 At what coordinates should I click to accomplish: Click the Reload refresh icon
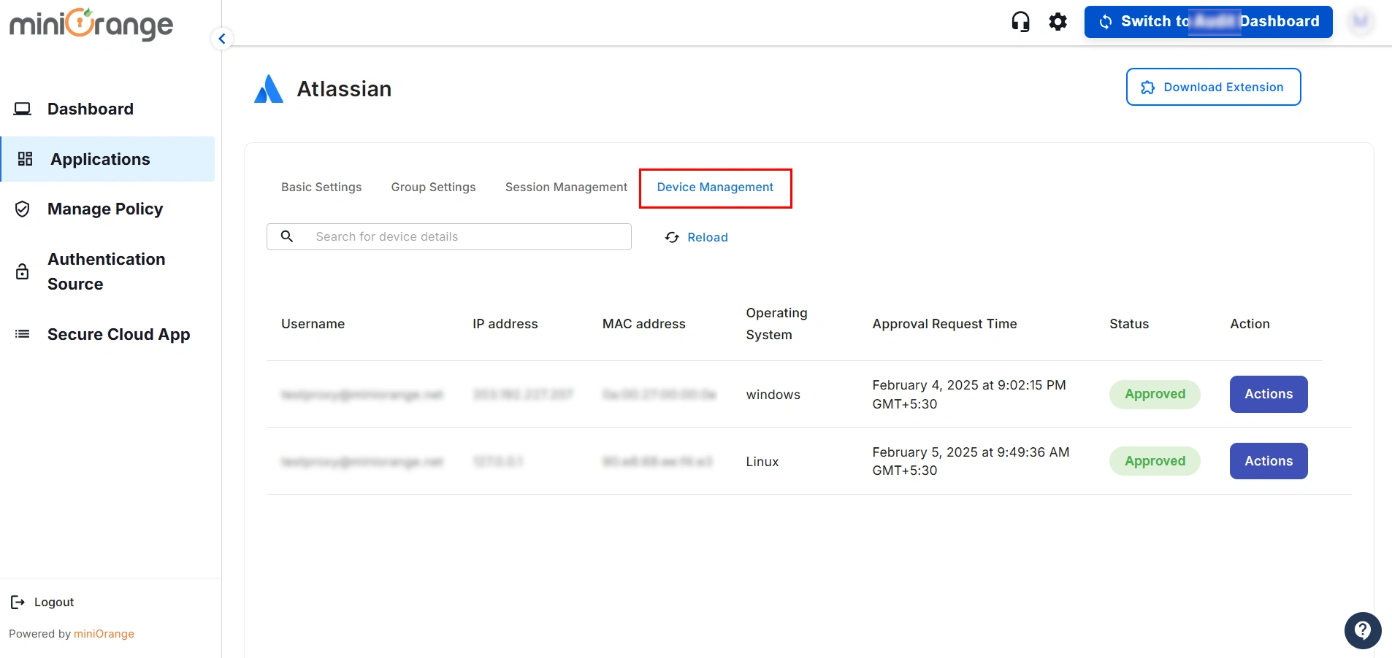point(672,237)
